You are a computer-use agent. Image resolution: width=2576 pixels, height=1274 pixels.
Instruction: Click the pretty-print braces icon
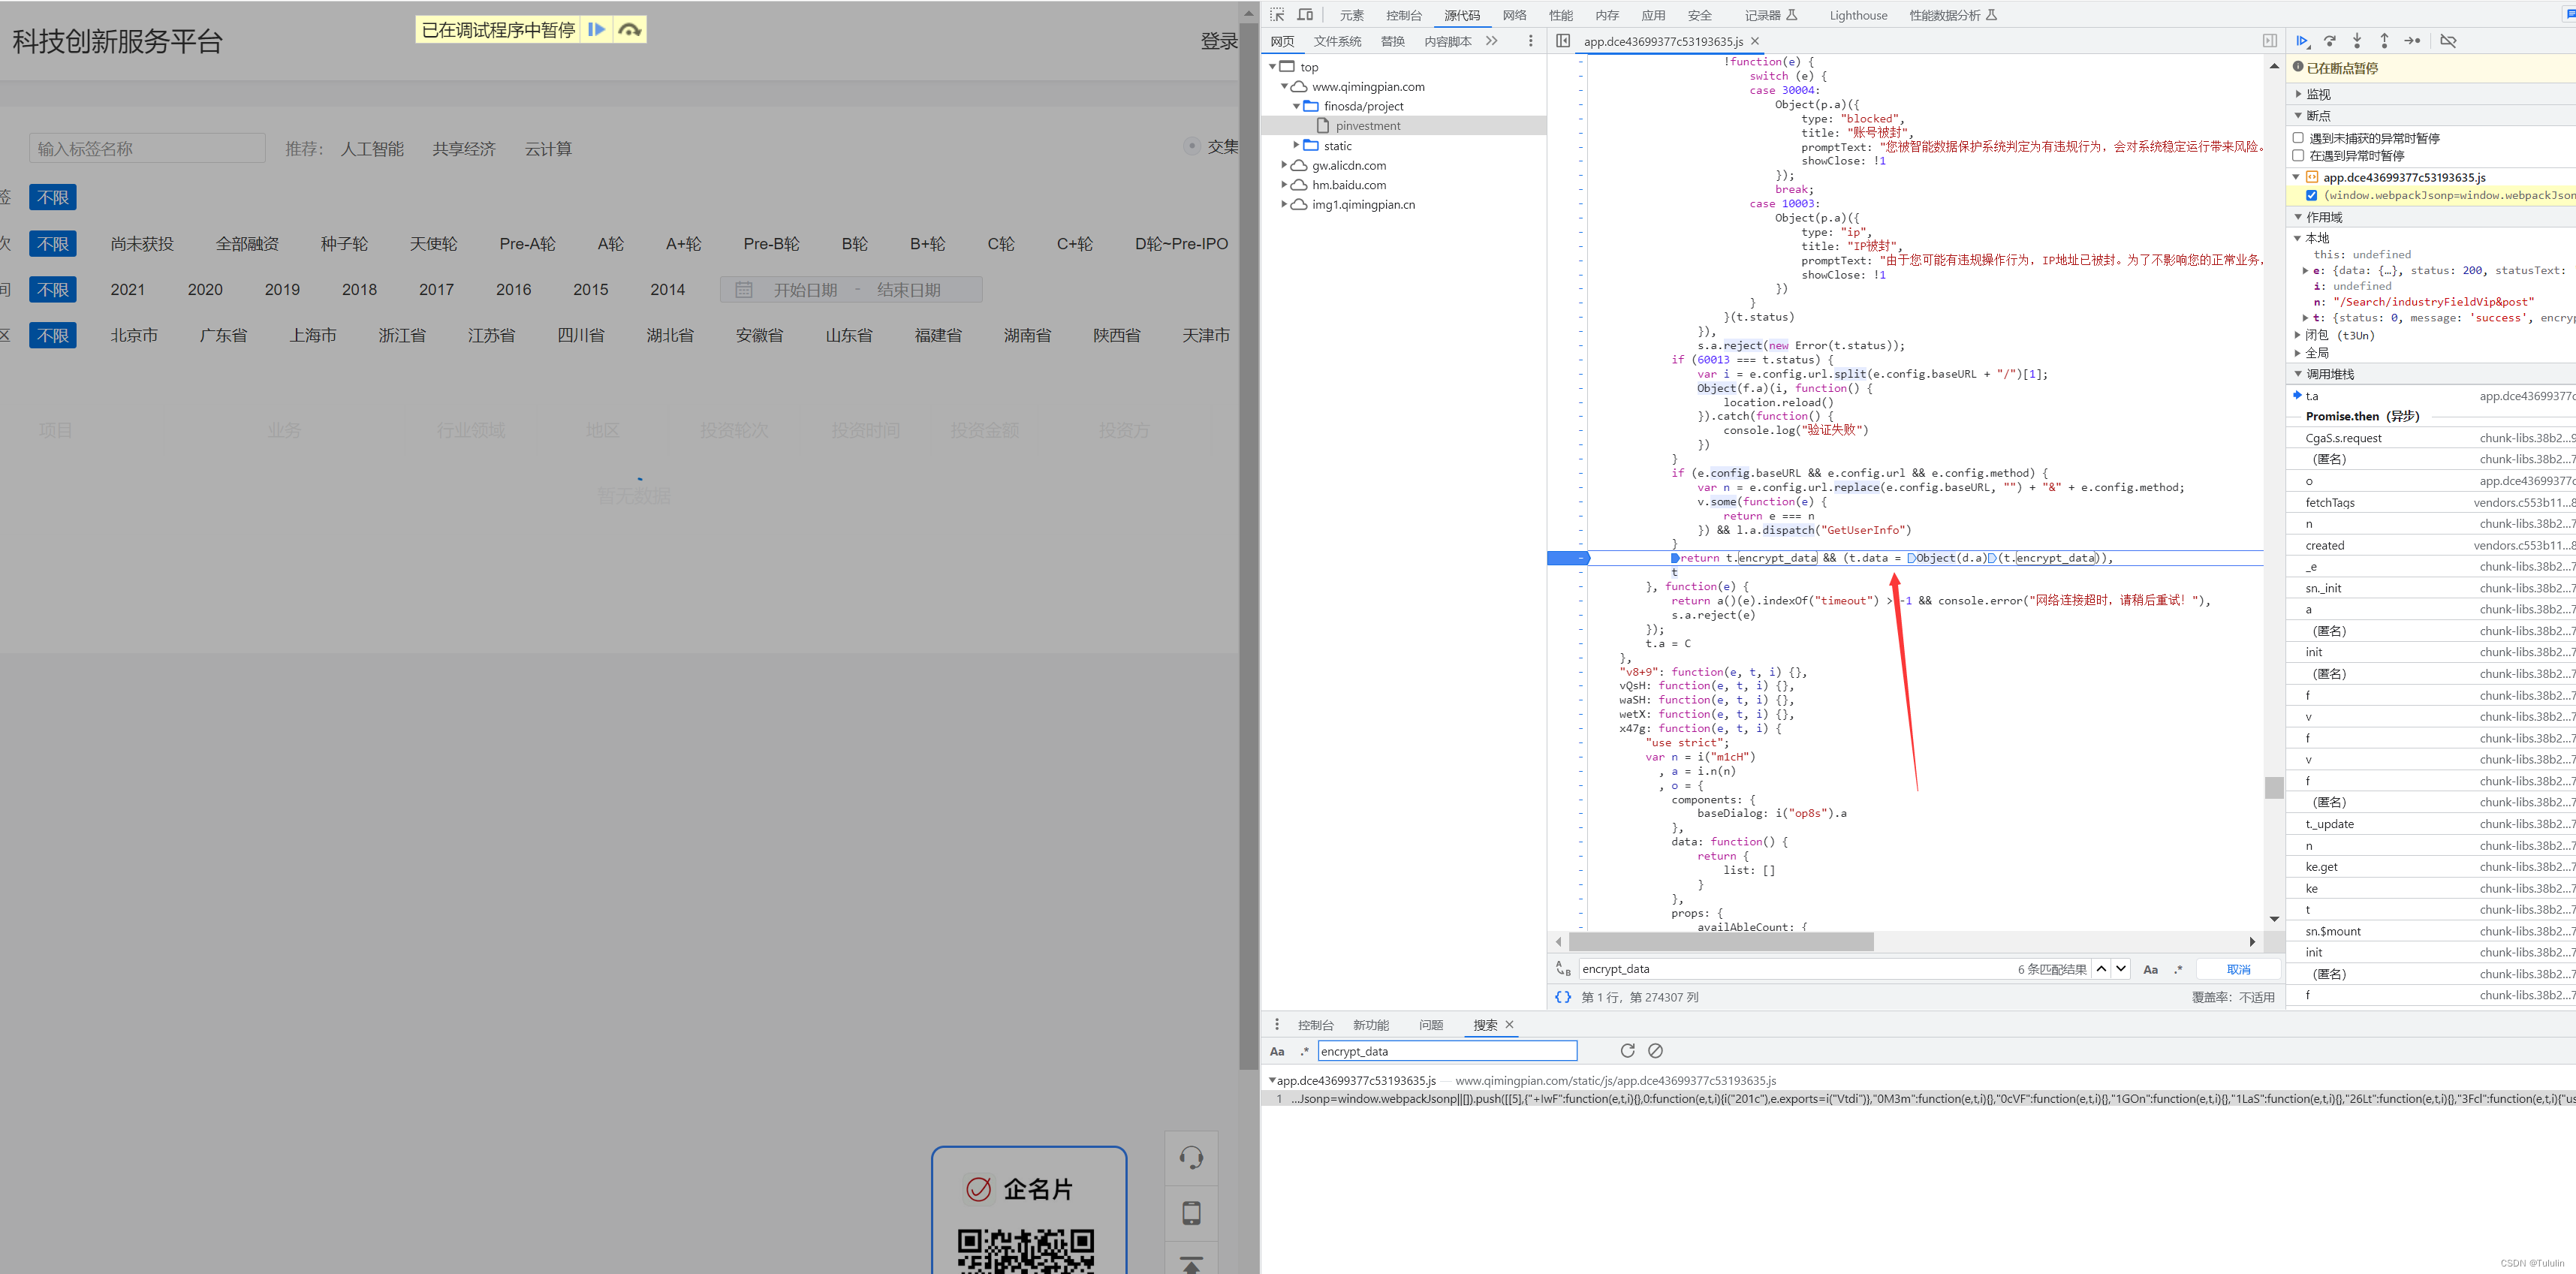click(x=1563, y=997)
